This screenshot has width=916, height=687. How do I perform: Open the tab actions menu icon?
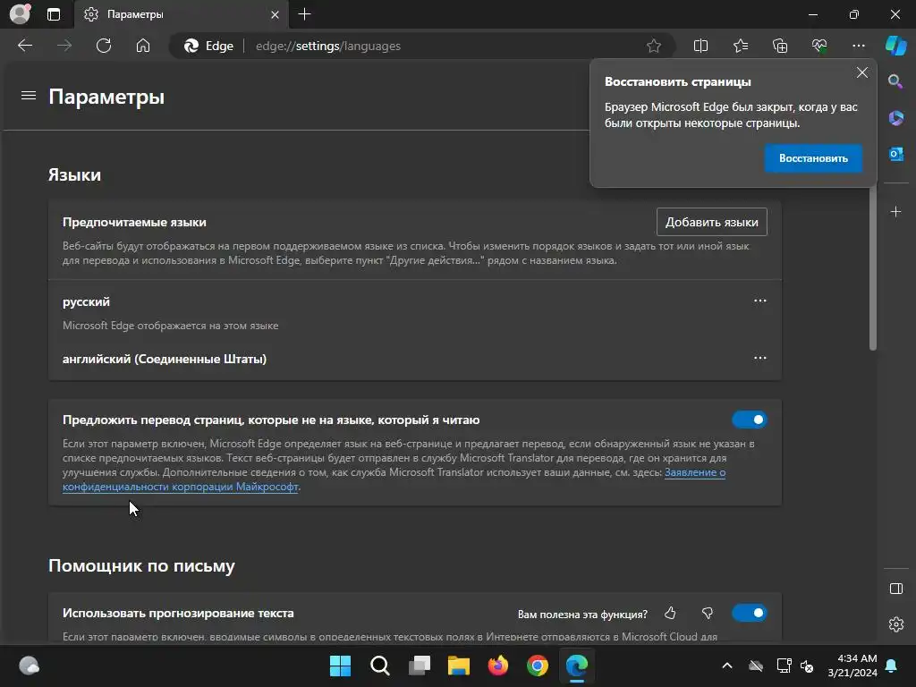coord(54,14)
